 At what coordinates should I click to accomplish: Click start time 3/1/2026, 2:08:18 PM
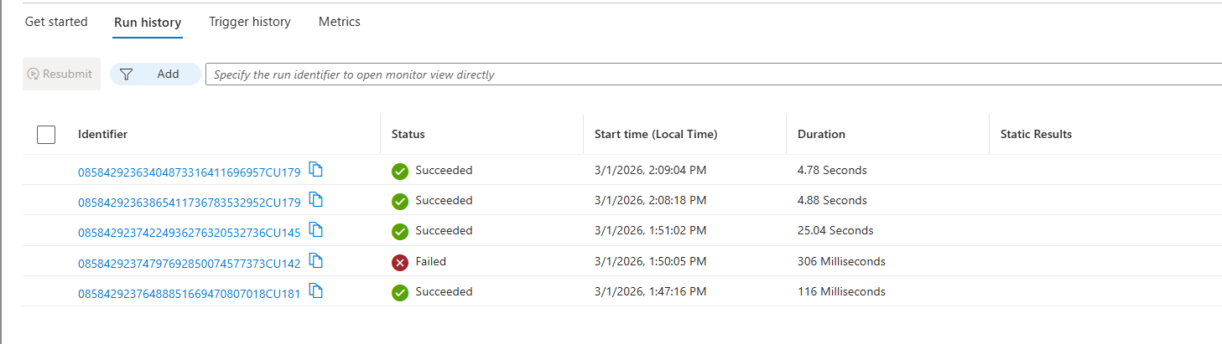click(651, 200)
